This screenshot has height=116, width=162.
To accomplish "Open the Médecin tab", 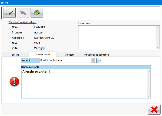I will pyautogui.click(x=70, y=54).
